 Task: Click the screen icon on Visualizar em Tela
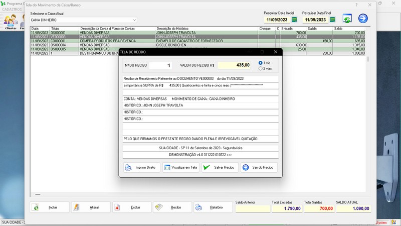click(x=167, y=167)
